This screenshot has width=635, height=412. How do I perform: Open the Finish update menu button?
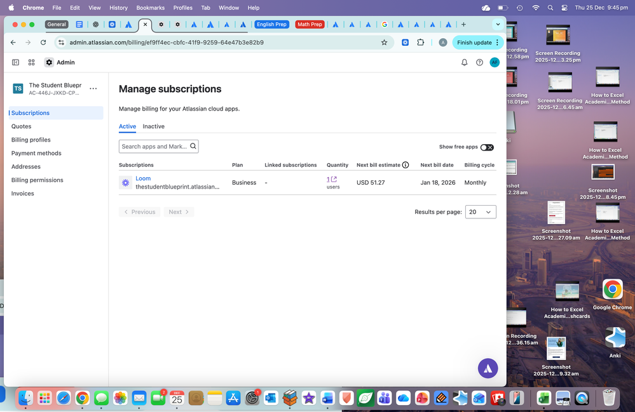(477, 43)
